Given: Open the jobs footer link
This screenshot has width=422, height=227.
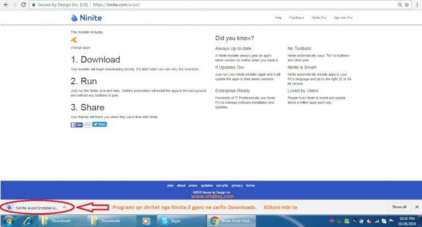Looking at the screenshot, I should [x=170, y=185].
